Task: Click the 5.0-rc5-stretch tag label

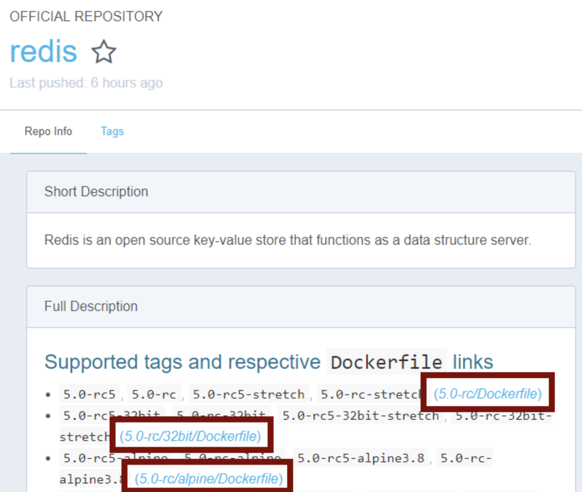Action: click(249, 394)
